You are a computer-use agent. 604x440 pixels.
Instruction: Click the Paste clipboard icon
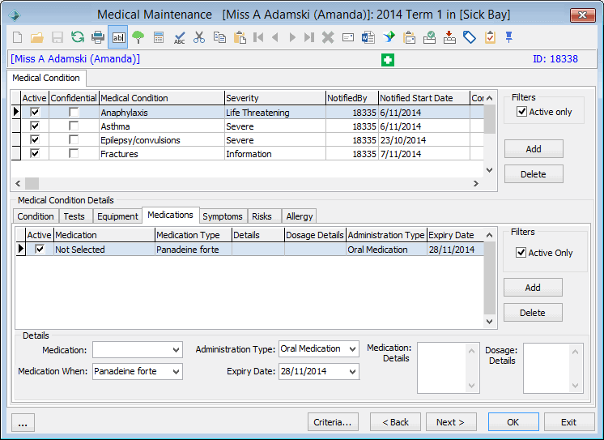[x=240, y=37]
